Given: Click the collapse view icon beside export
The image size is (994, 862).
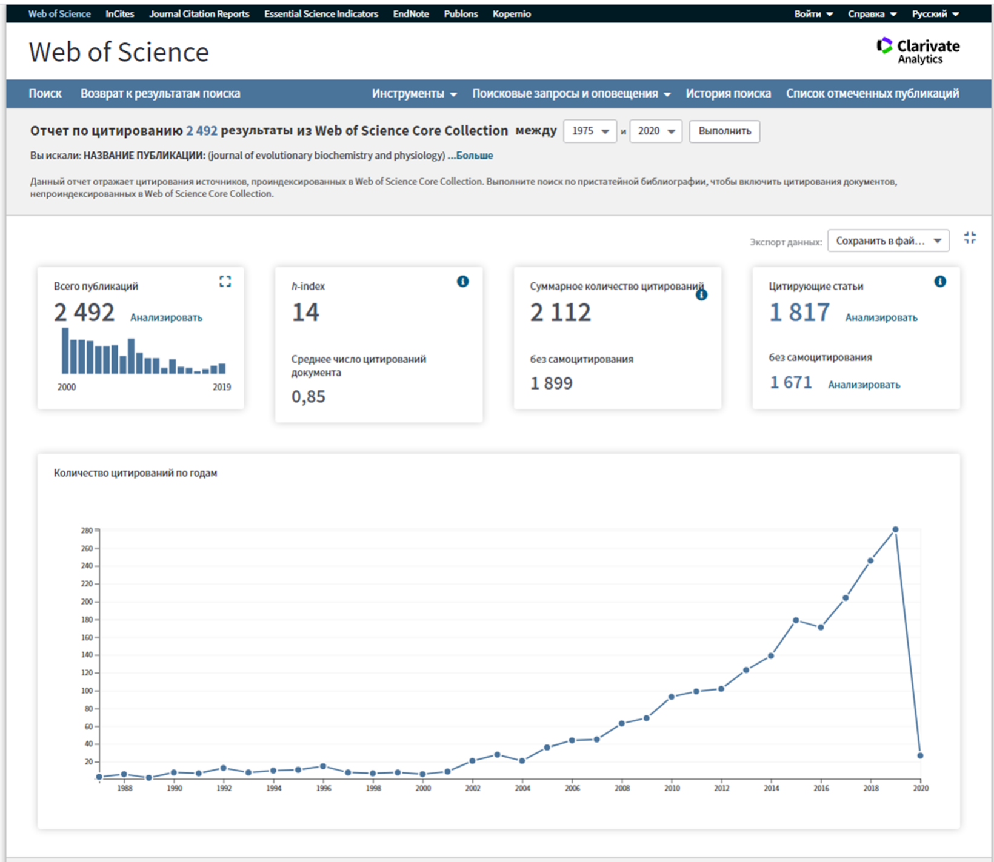Looking at the screenshot, I should coord(970,238).
